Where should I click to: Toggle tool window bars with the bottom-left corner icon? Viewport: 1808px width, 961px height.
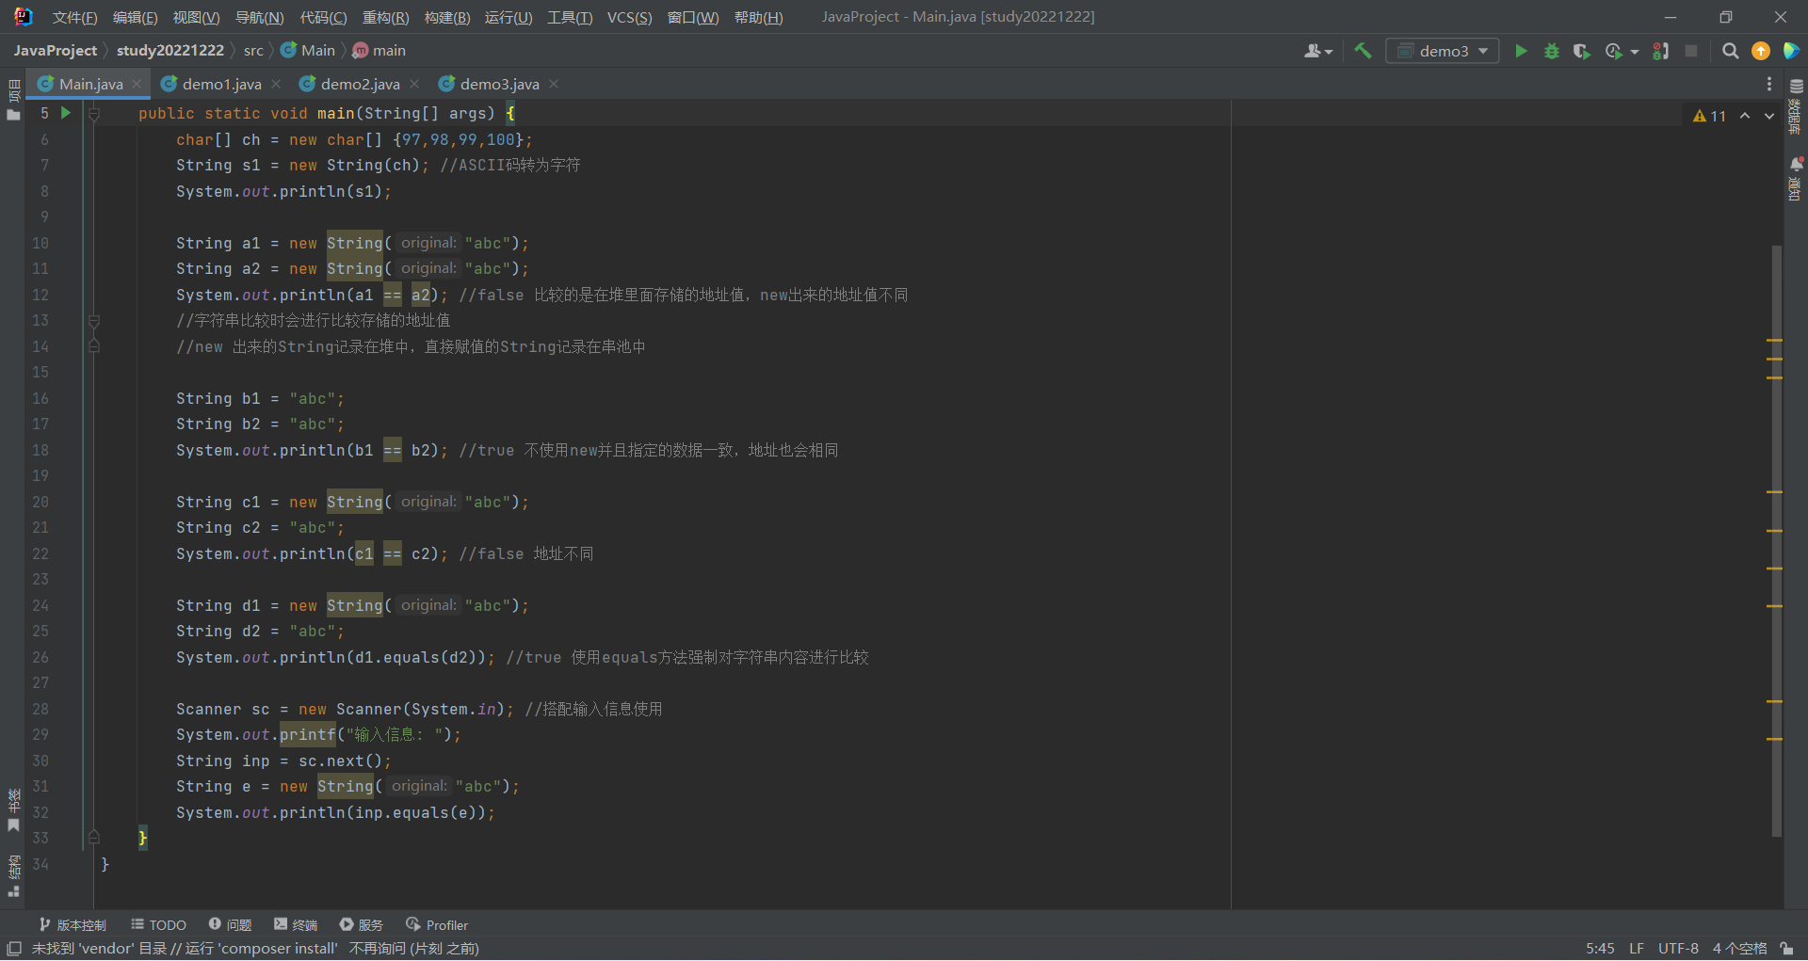tap(14, 949)
